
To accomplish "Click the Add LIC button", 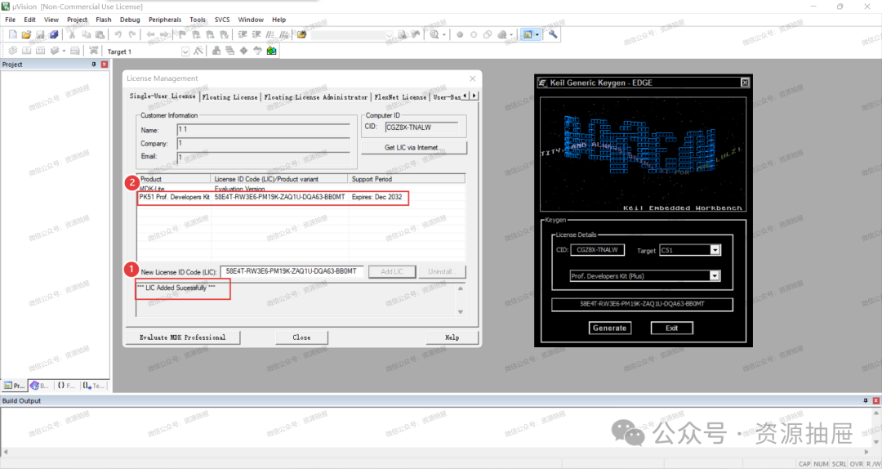I will (392, 271).
